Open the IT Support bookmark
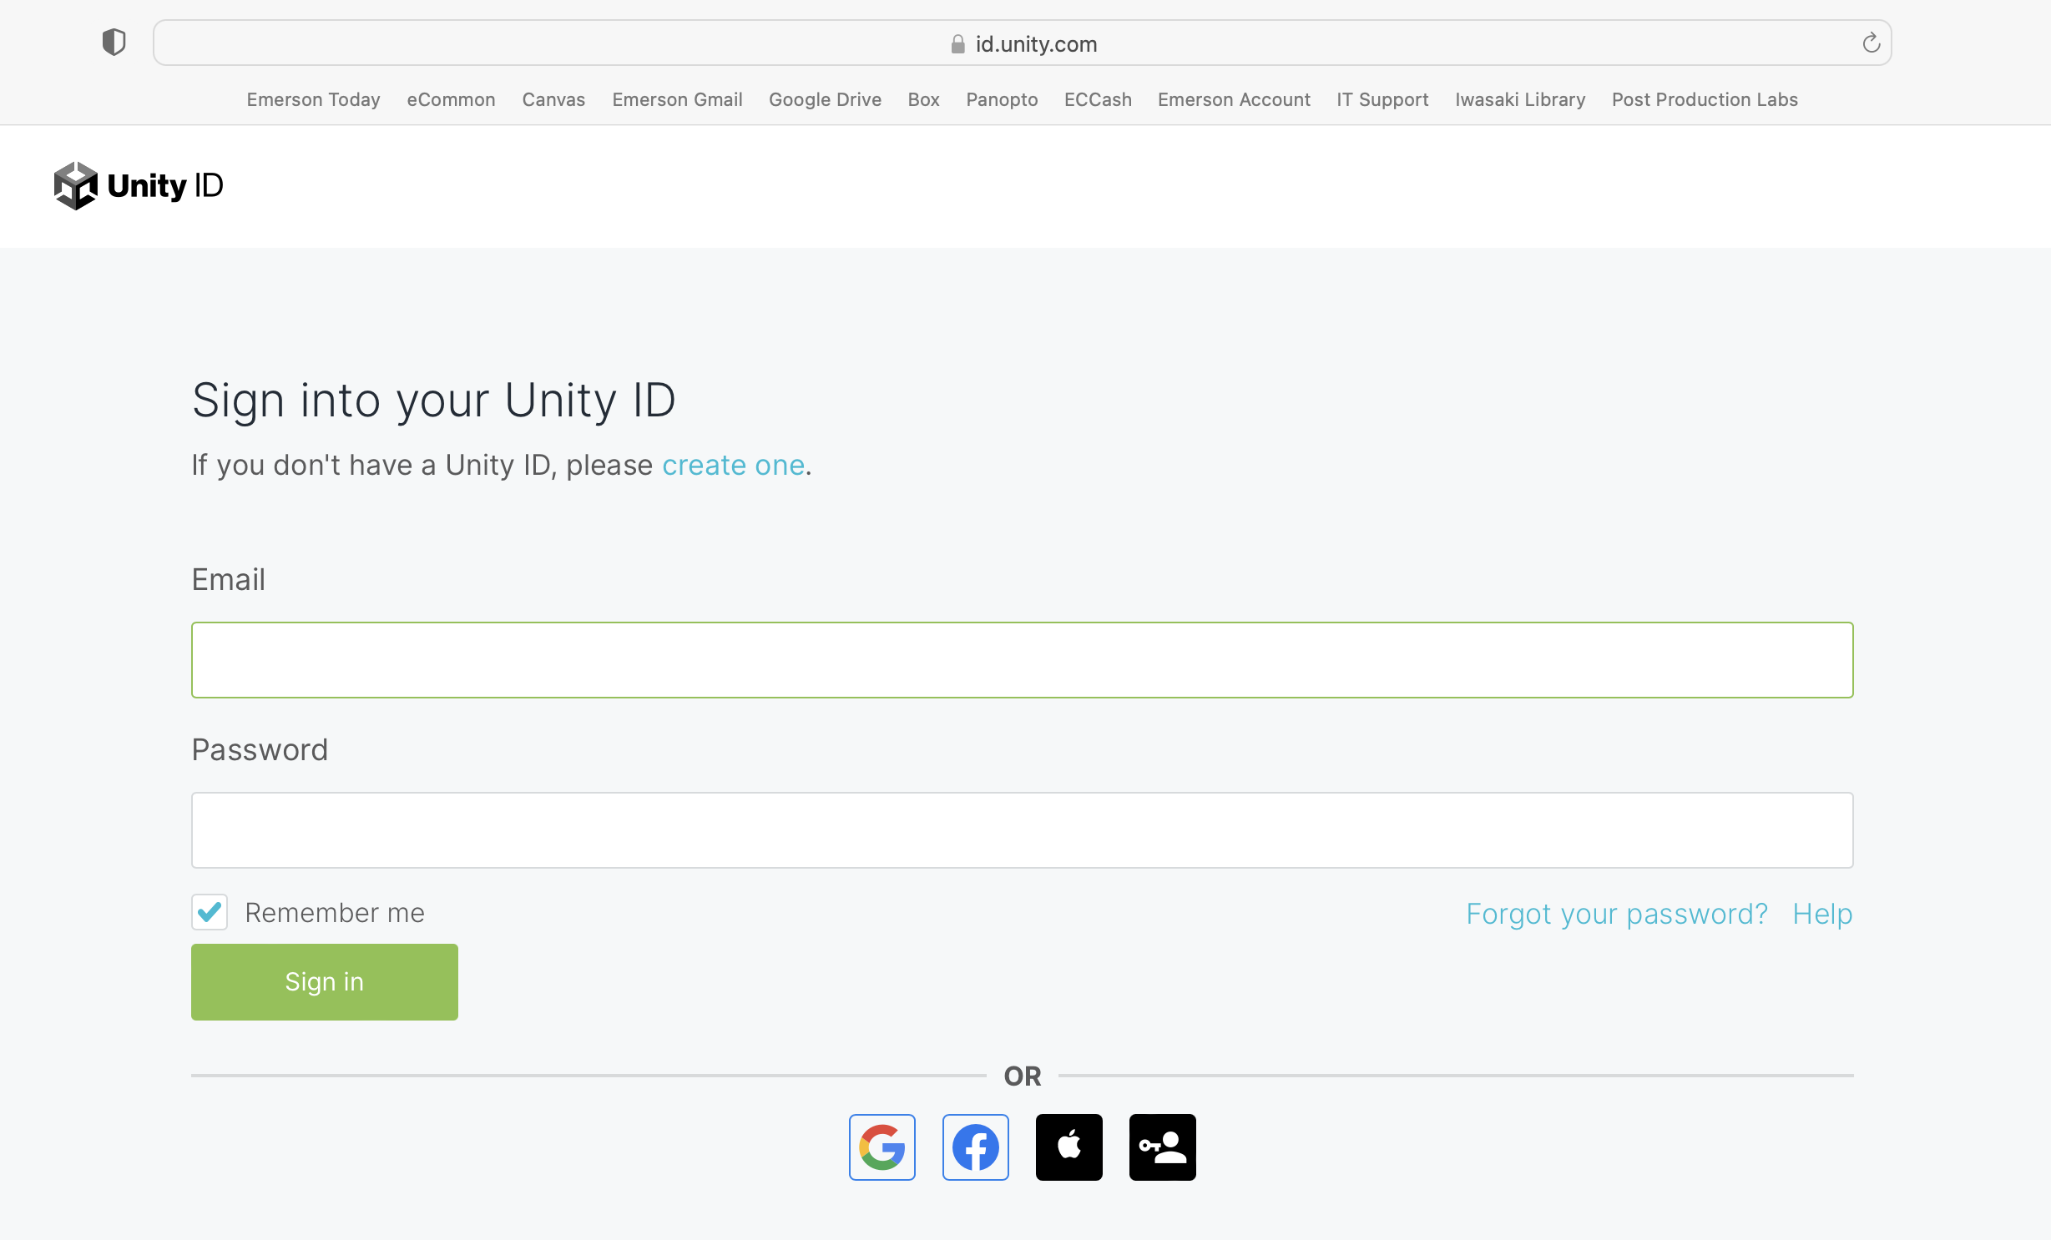This screenshot has width=2051, height=1240. 1382,99
